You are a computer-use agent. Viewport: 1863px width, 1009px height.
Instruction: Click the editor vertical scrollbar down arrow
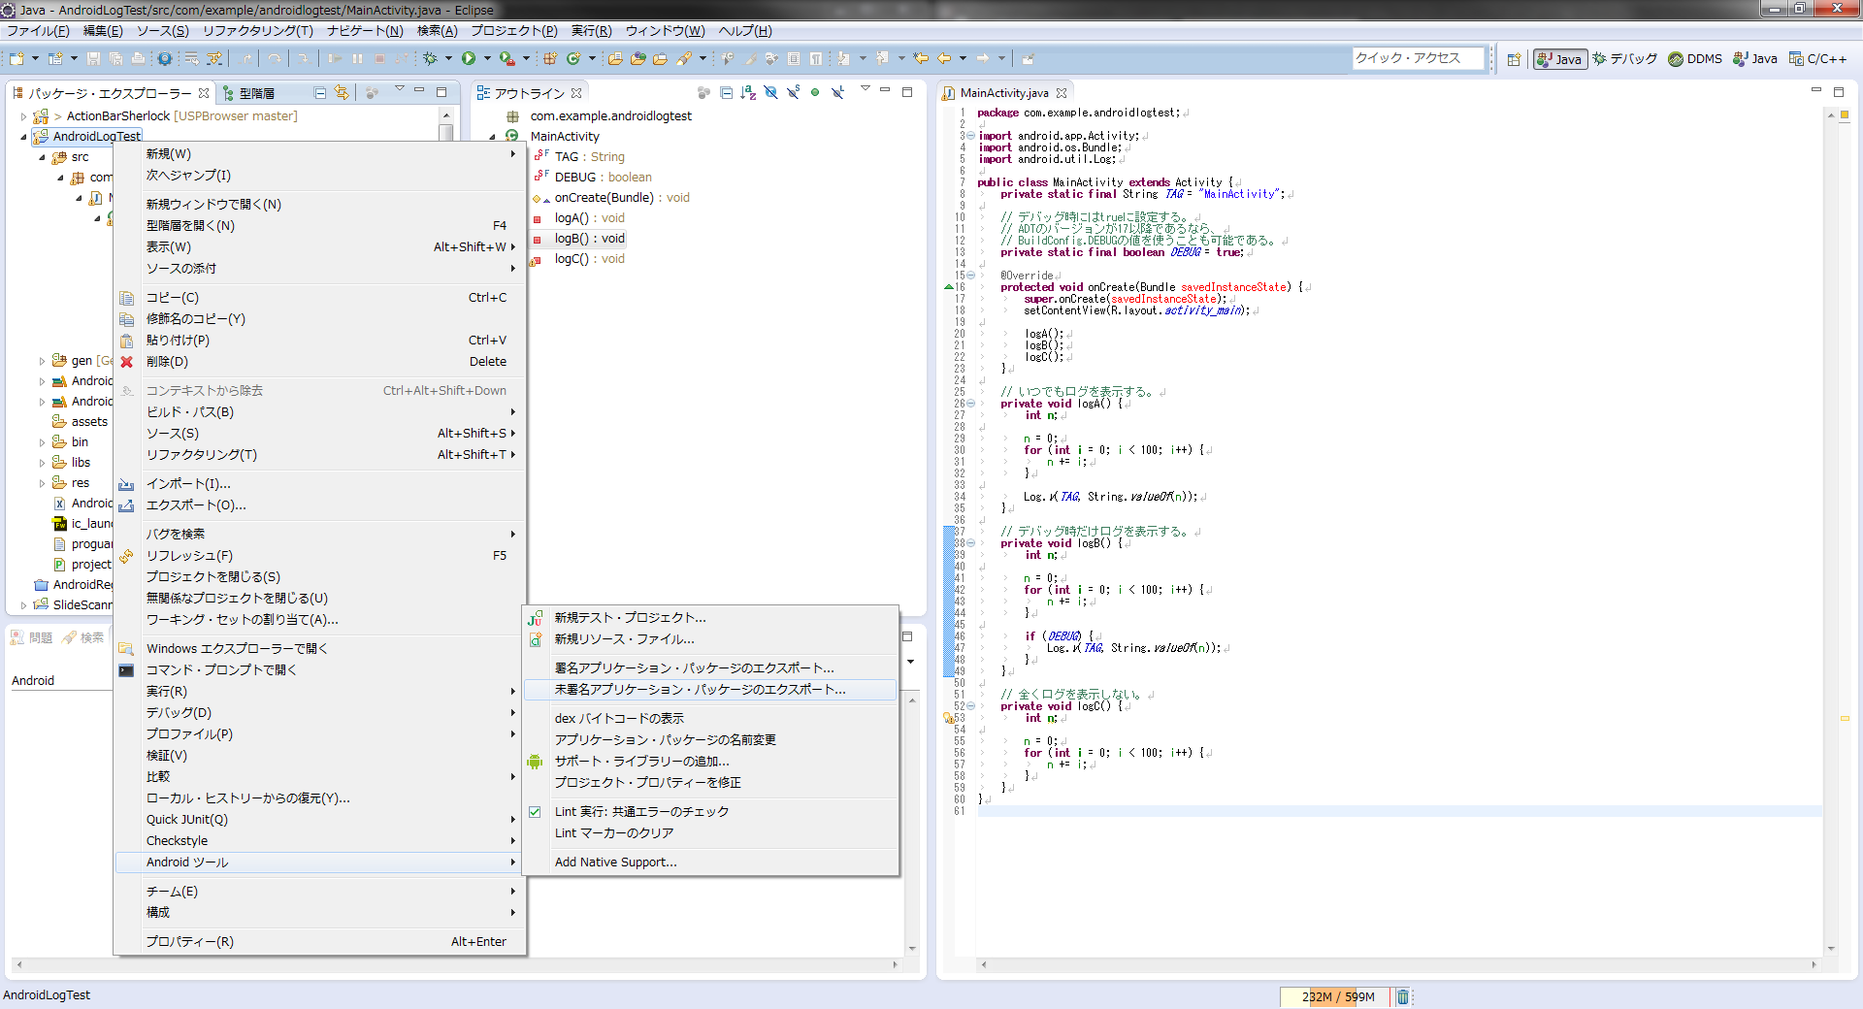pyautogui.click(x=1830, y=949)
